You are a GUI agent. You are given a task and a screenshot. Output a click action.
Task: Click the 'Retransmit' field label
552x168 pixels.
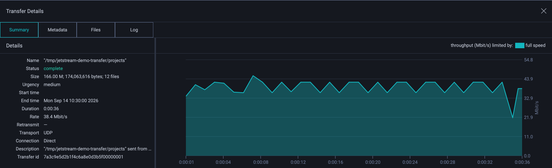[28, 125]
